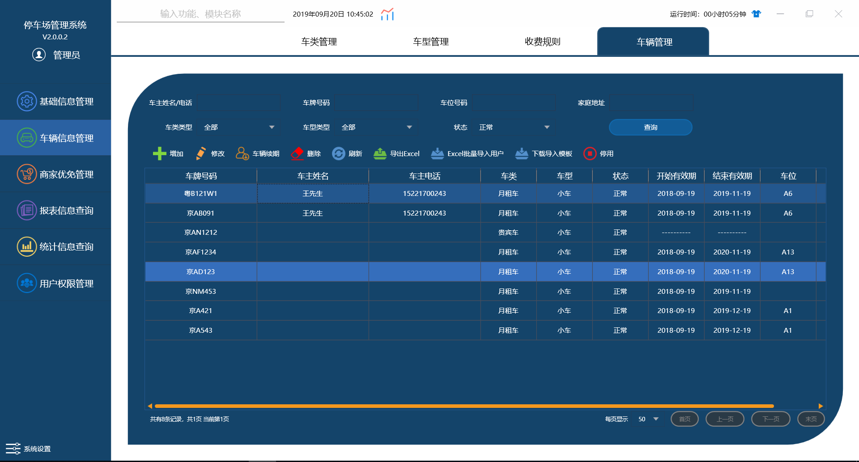This screenshot has height=462, width=859.
Task: Click the green plus 增加 icon
Action: coord(159,153)
